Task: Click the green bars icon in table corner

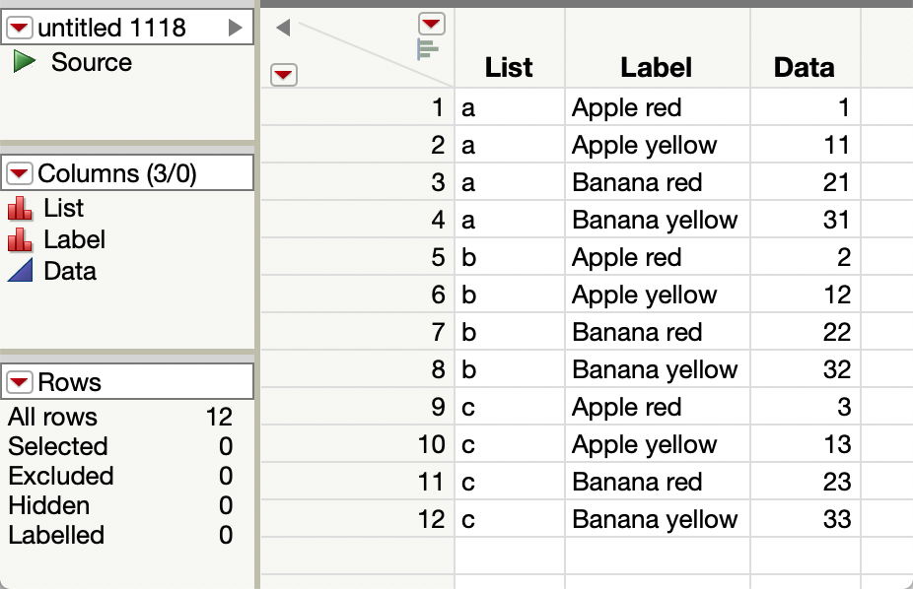Action: coord(428,49)
